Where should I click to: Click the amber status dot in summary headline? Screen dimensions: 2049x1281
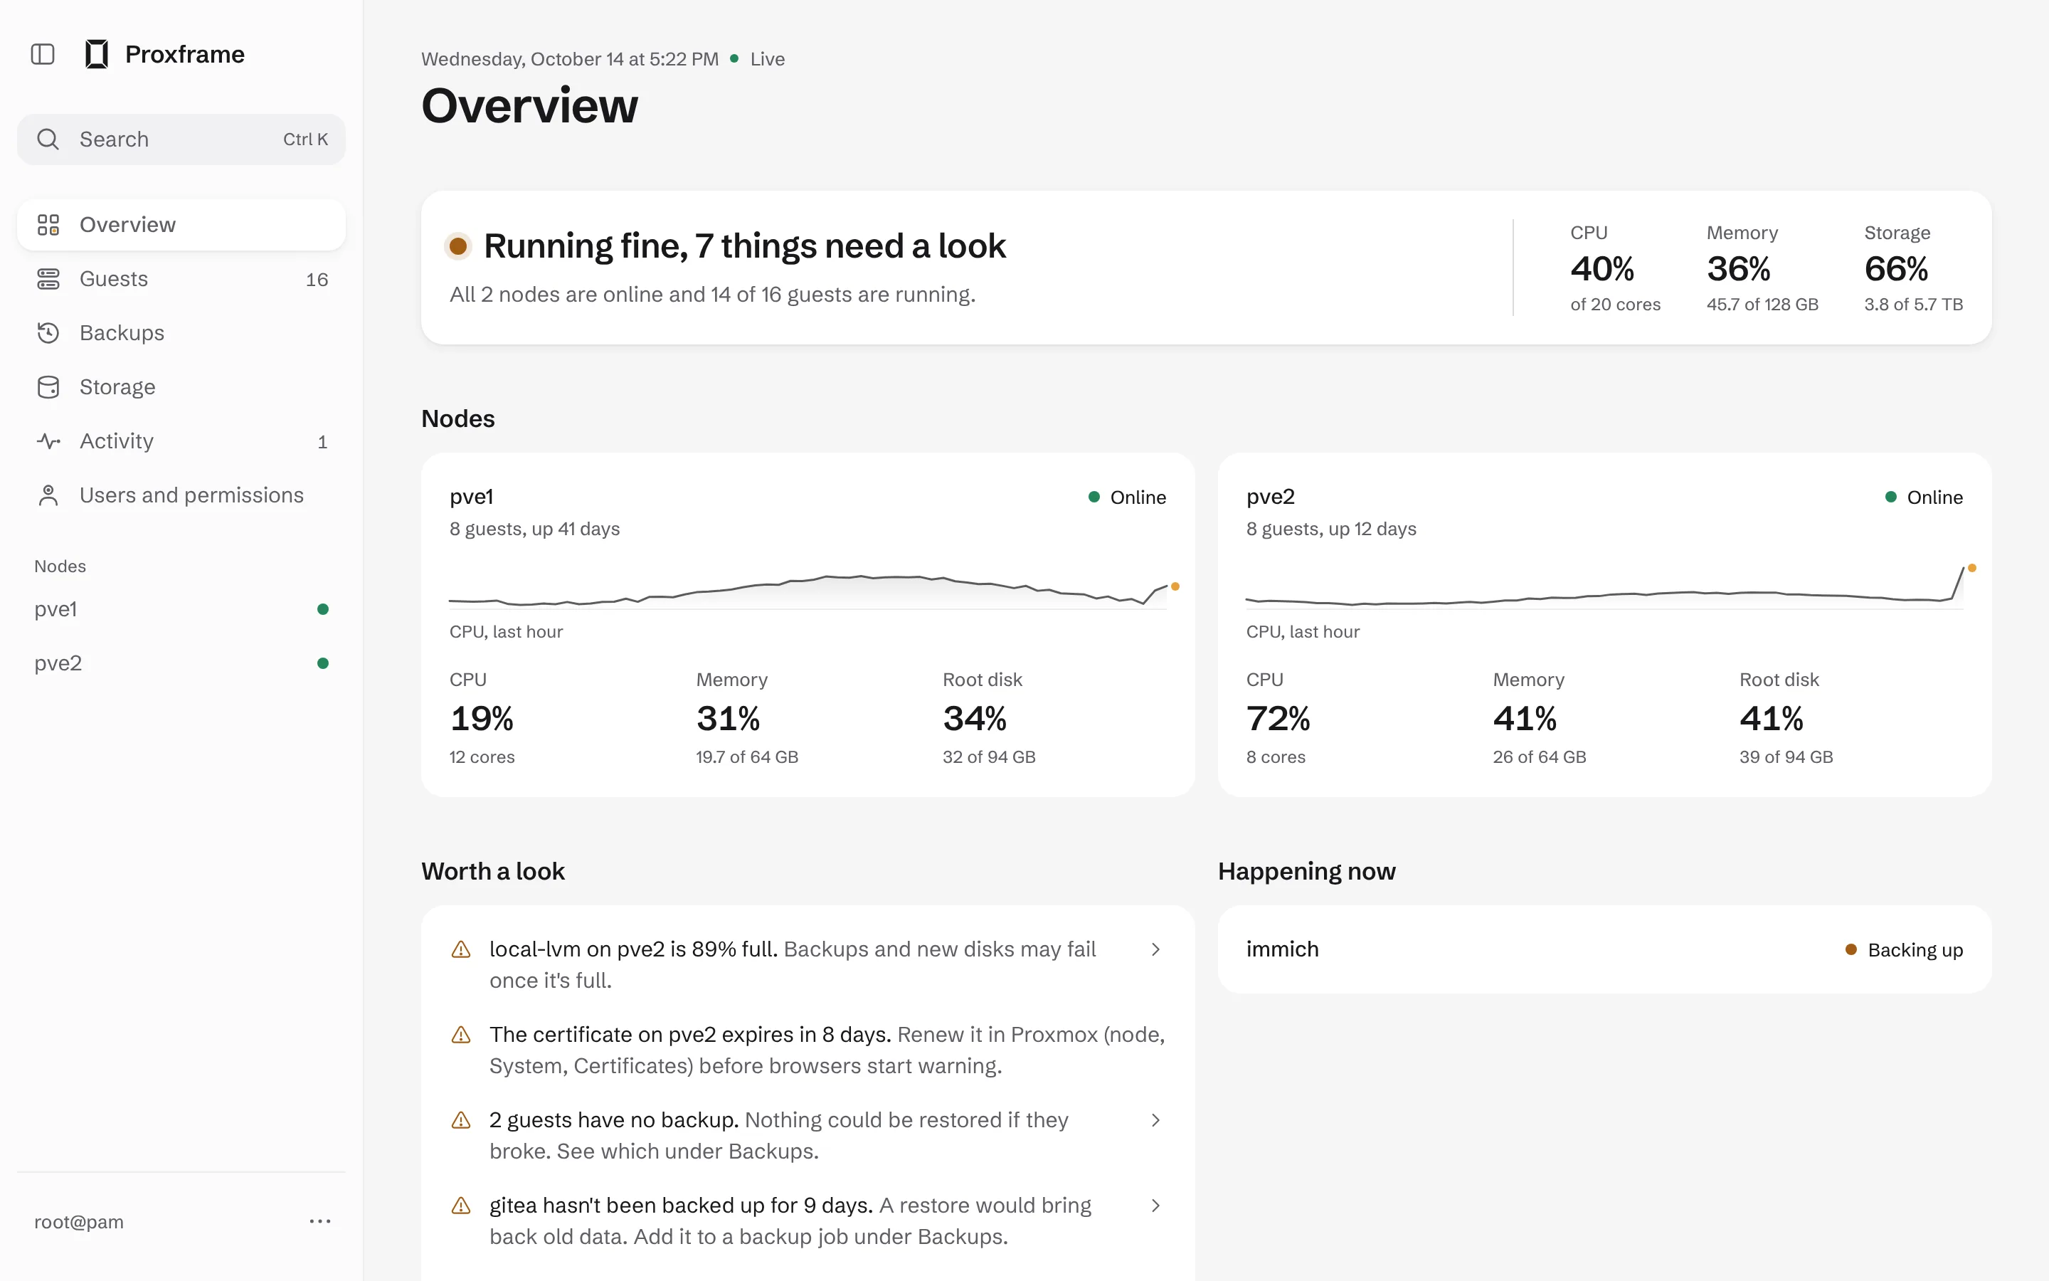(x=458, y=246)
